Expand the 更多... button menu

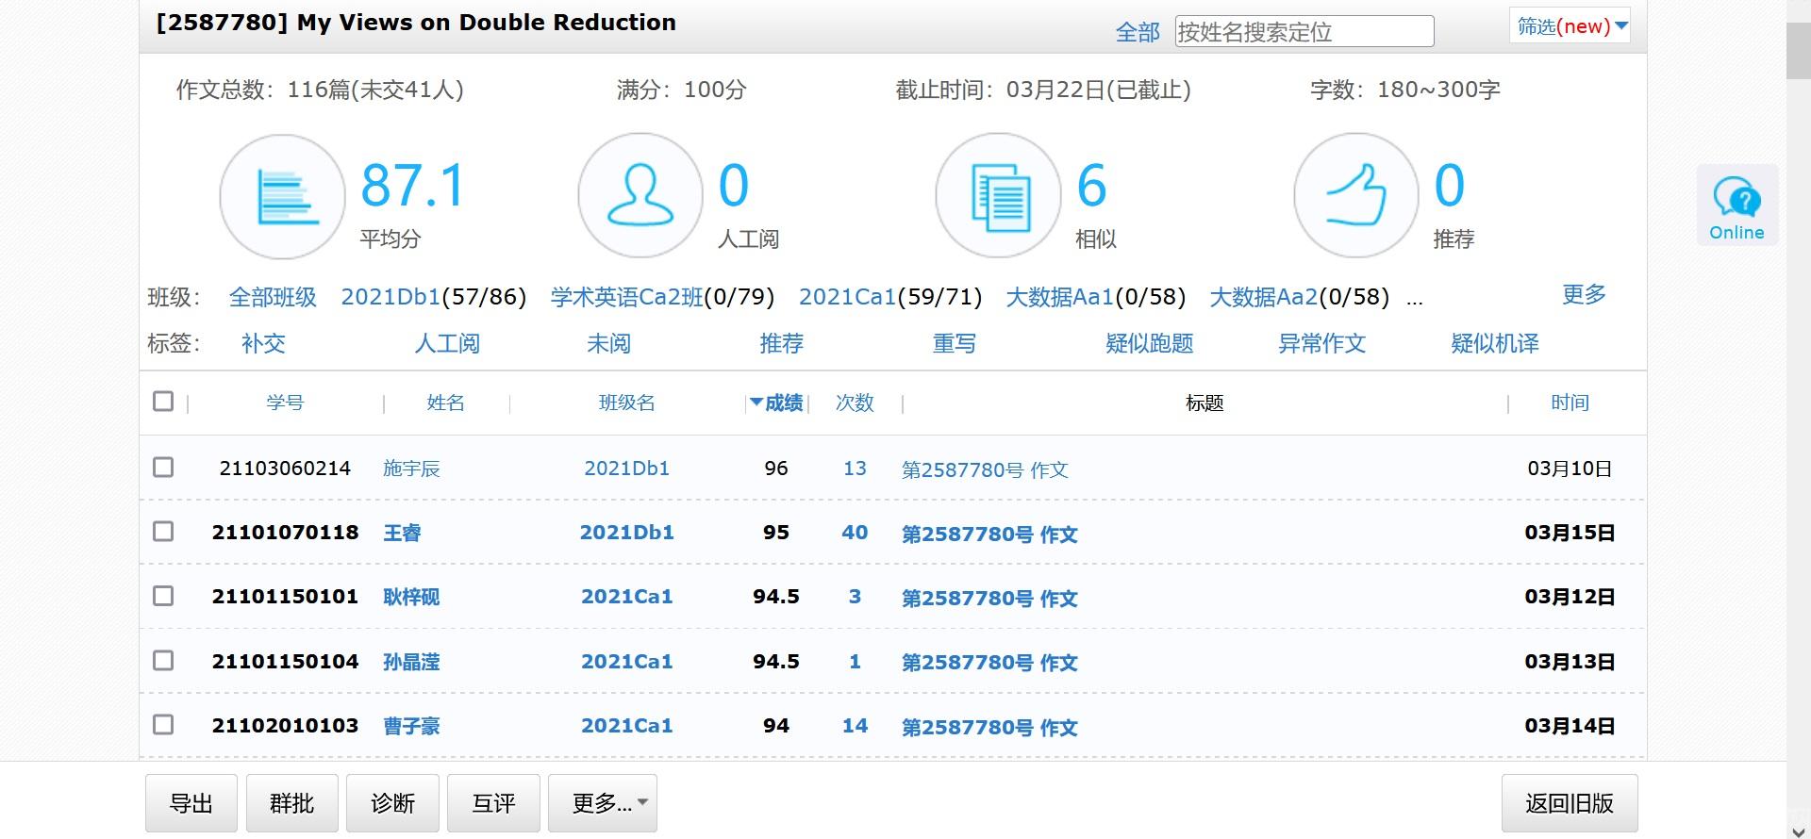click(602, 803)
